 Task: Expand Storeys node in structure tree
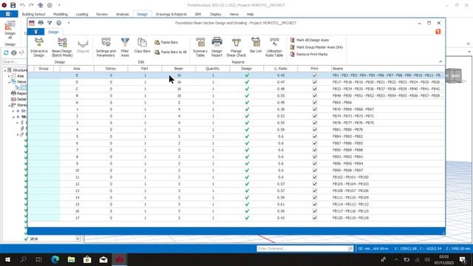(9, 105)
